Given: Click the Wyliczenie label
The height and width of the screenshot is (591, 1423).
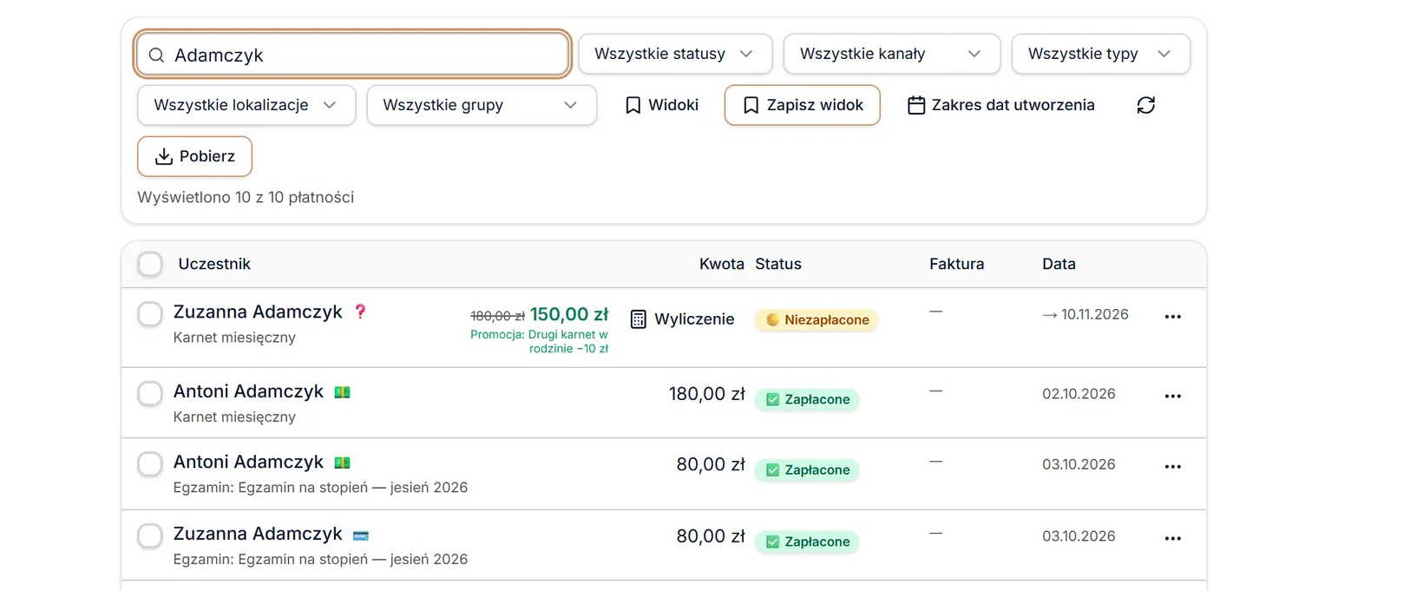Looking at the screenshot, I should (694, 319).
